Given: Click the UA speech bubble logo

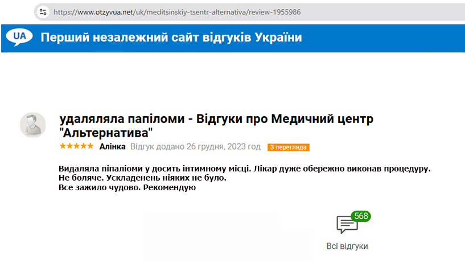Looking at the screenshot, I should pyautogui.click(x=19, y=37).
